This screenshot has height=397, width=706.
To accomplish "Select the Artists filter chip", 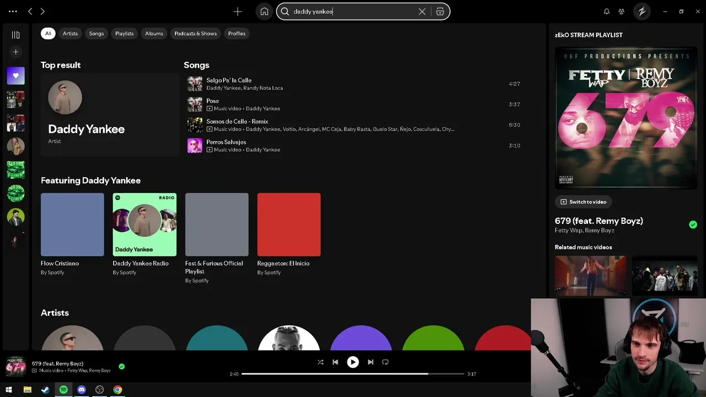I will pyautogui.click(x=70, y=34).
